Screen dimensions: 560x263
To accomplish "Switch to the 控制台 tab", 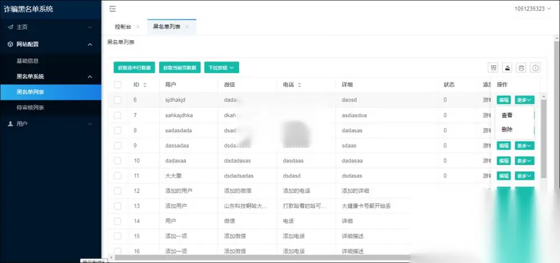I will [123, 27].
